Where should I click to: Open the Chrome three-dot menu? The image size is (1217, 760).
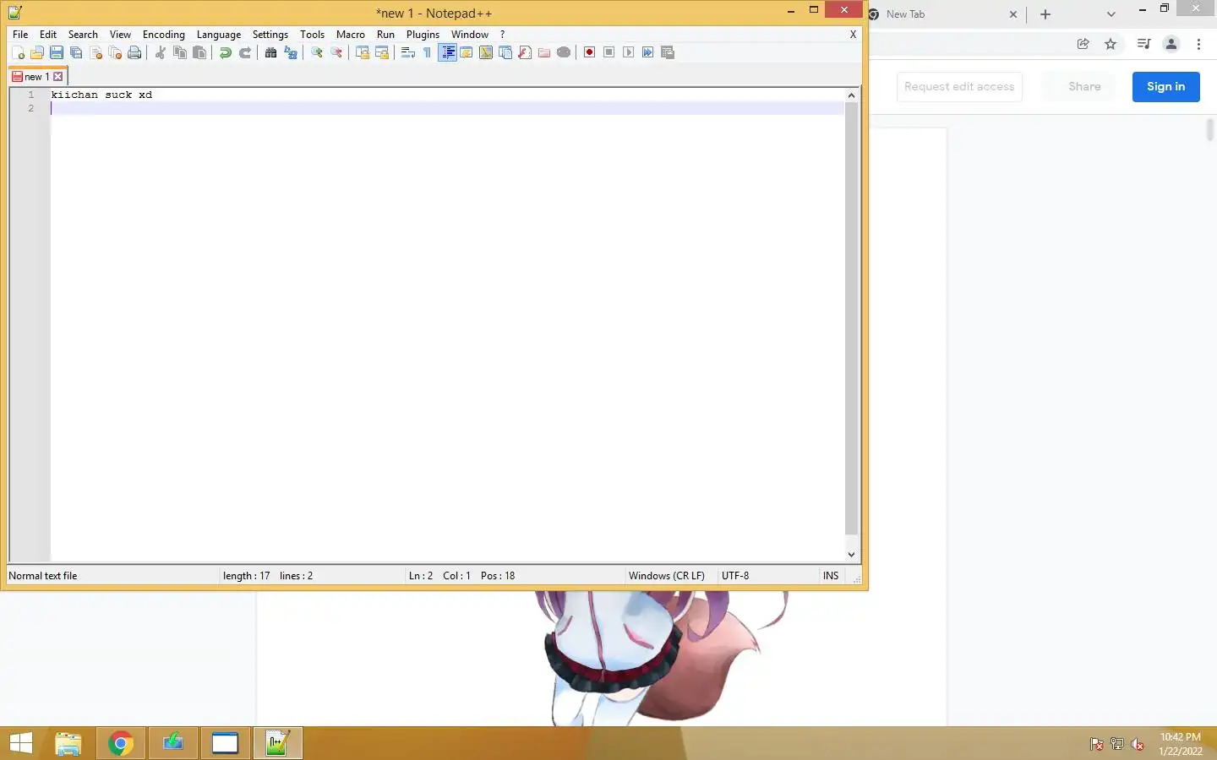coord(1198,44)
